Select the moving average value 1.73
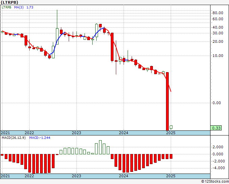Screen dimensions: 229x184 (30, 7)
